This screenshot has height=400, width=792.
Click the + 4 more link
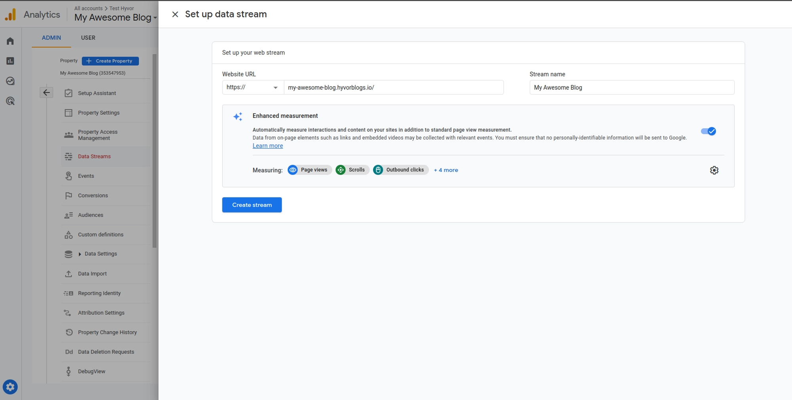pos(446,170)
